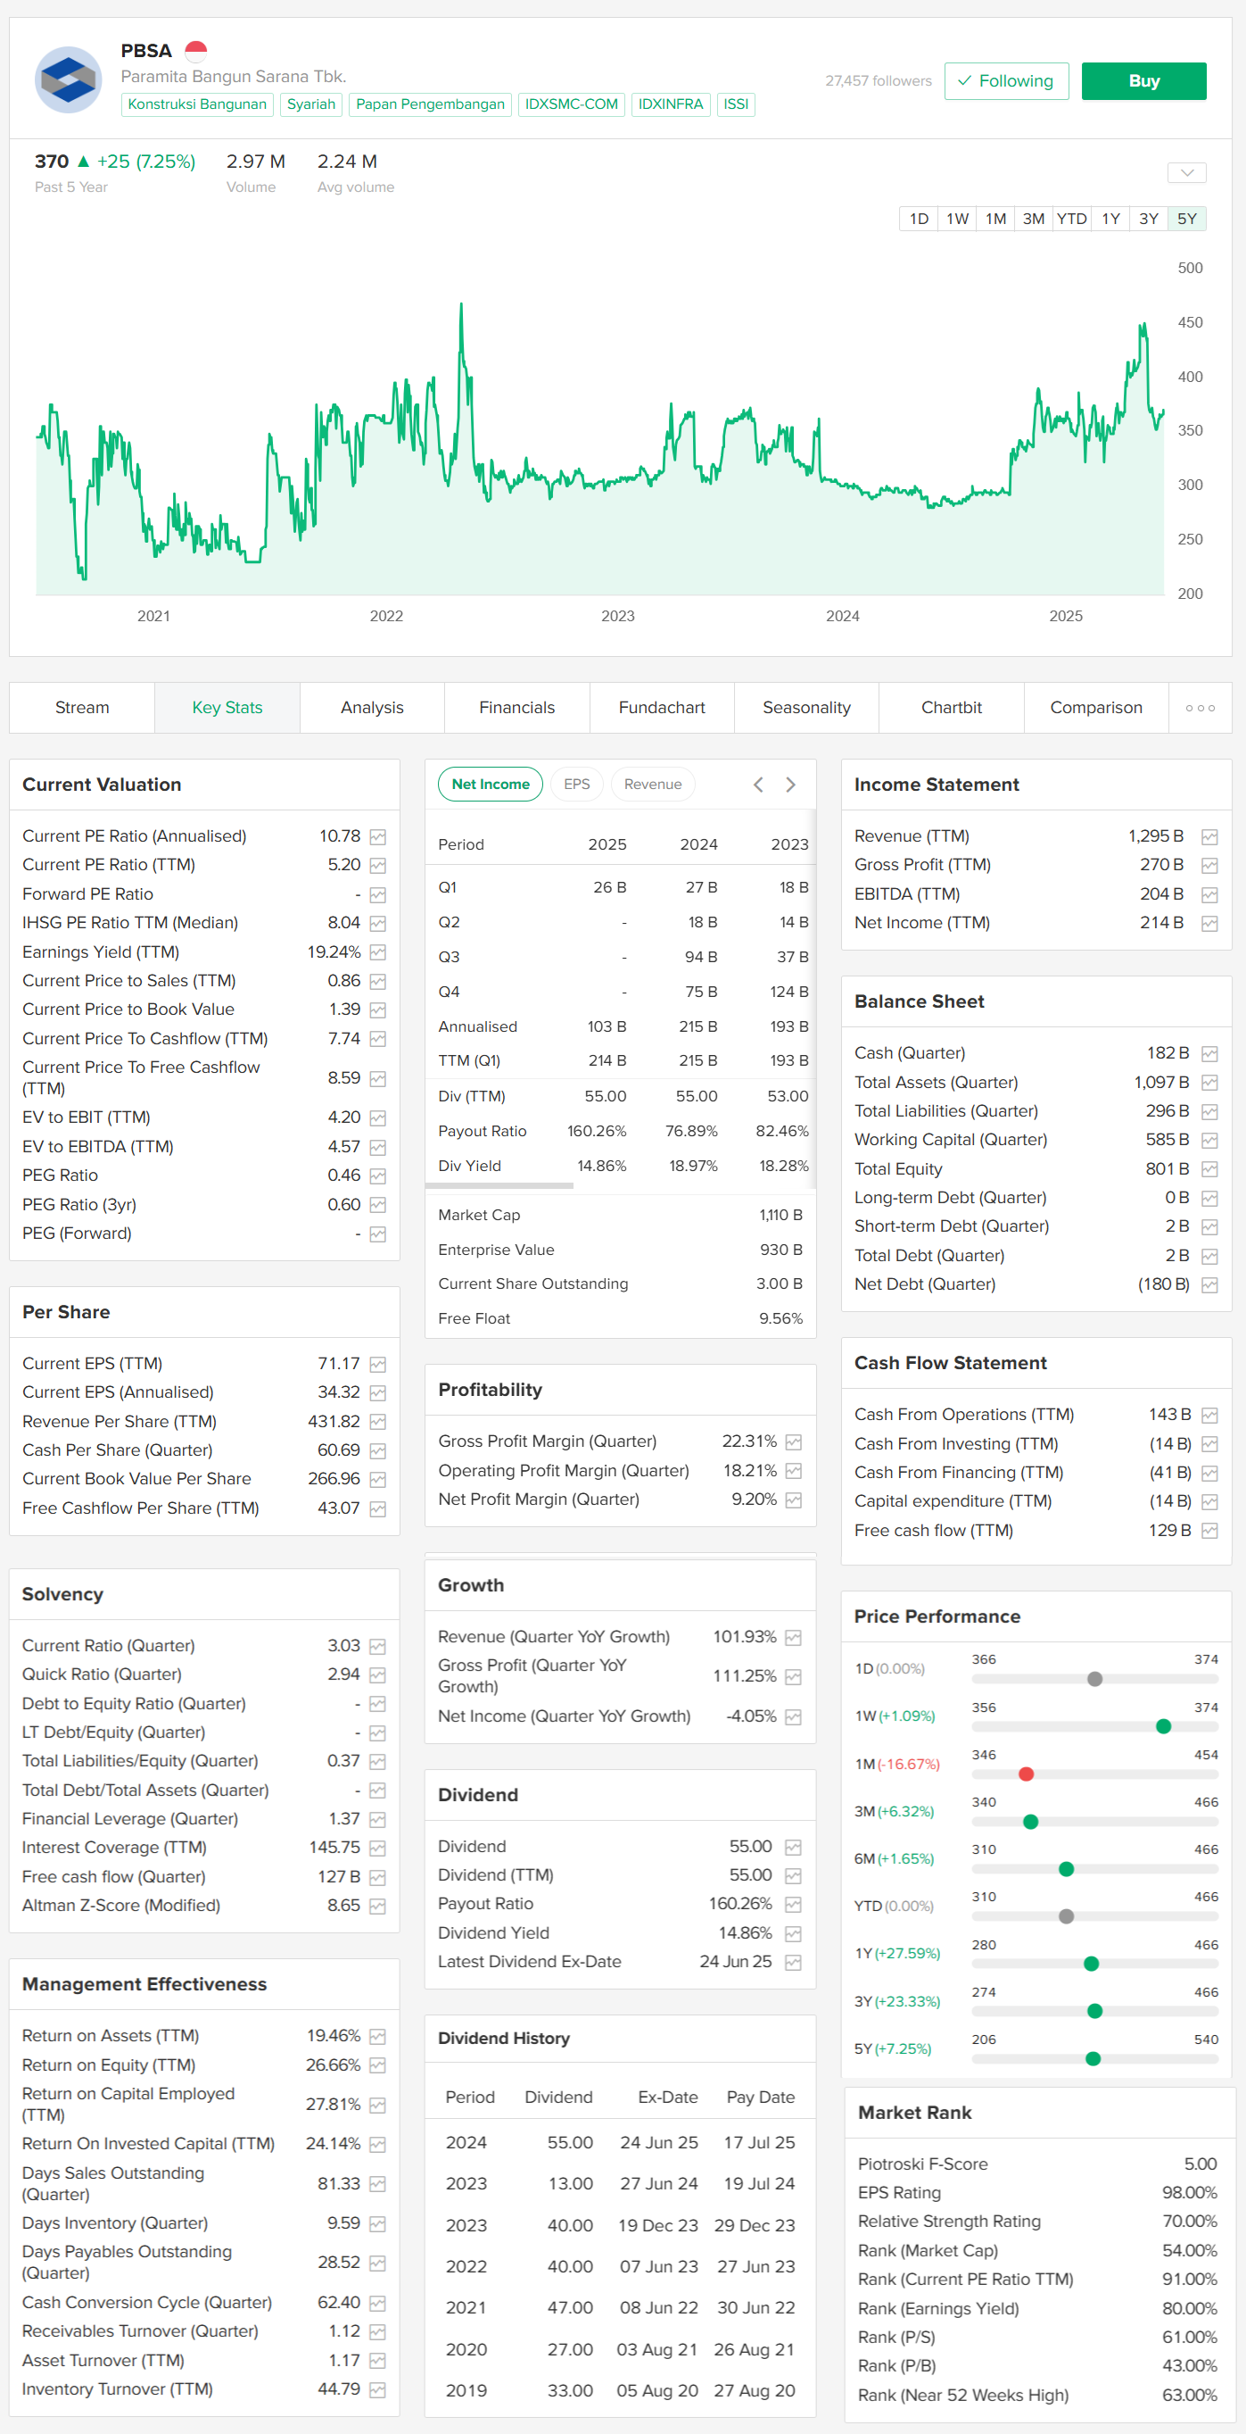This screenshot has width=1246, height=2434.
Task: Select the Net Income pill
Action: pyautogui.click(x=490, y=785)
